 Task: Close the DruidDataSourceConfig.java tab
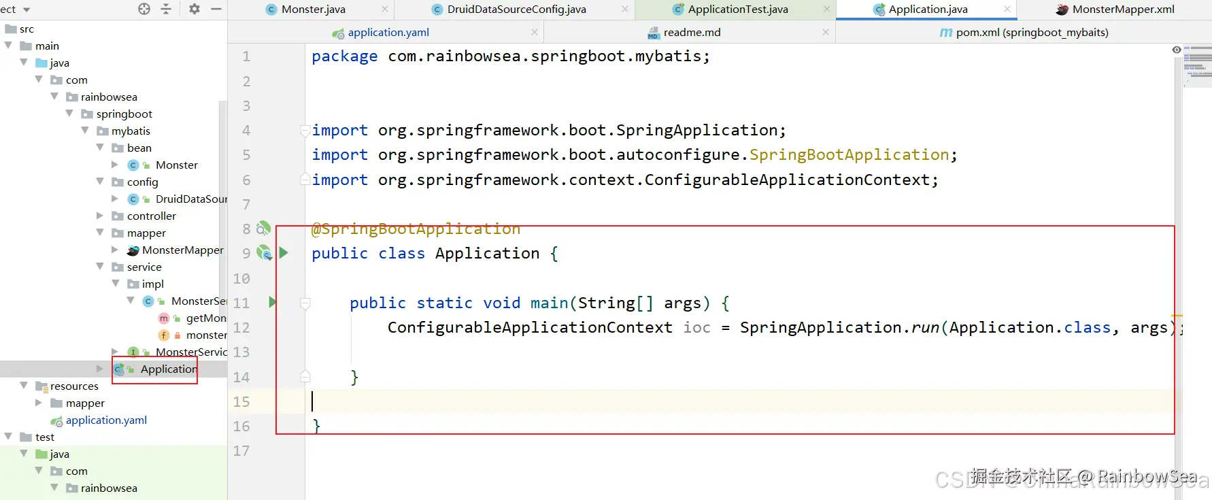pos(625,10)
